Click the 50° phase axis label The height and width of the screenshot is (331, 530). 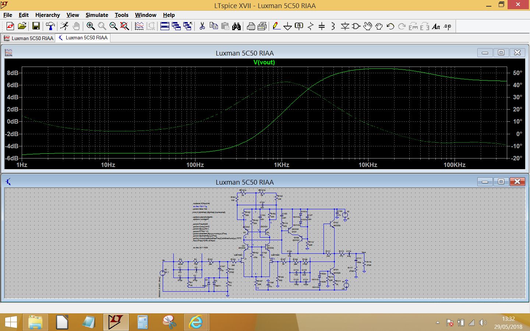pos(517,73)
